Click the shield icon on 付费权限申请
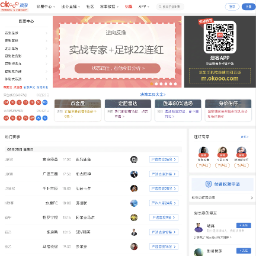The width and height of the screenshot is (256, 256). (209, 184)
